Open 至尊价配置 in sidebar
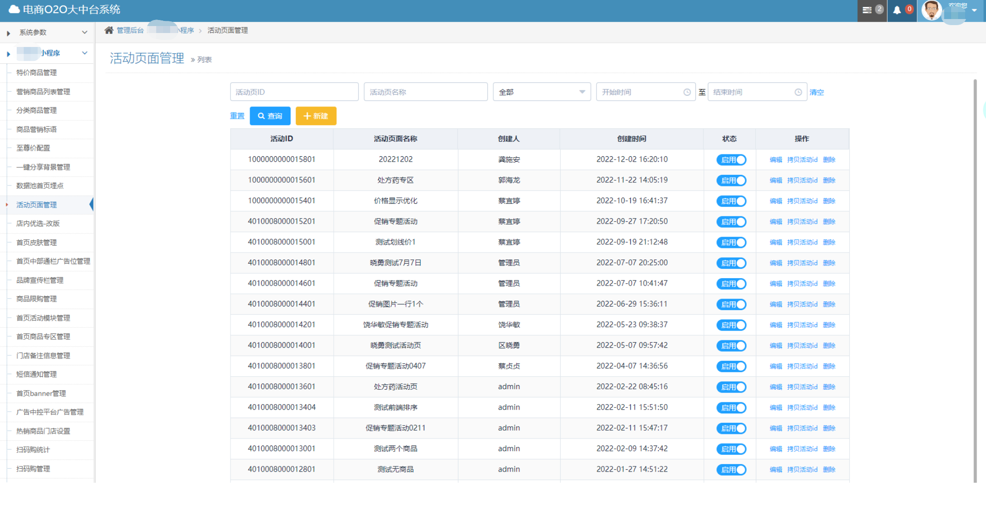This screenshot has height=519, width=986. (33, 148)
